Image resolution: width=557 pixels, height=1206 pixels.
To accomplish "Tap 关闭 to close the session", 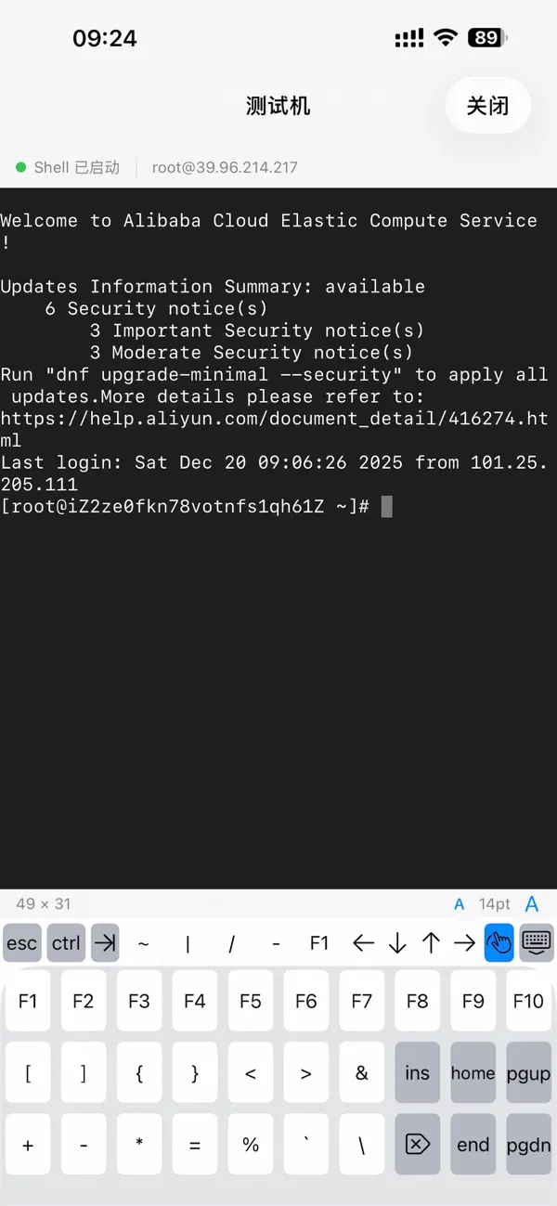I will click(487, 105).
